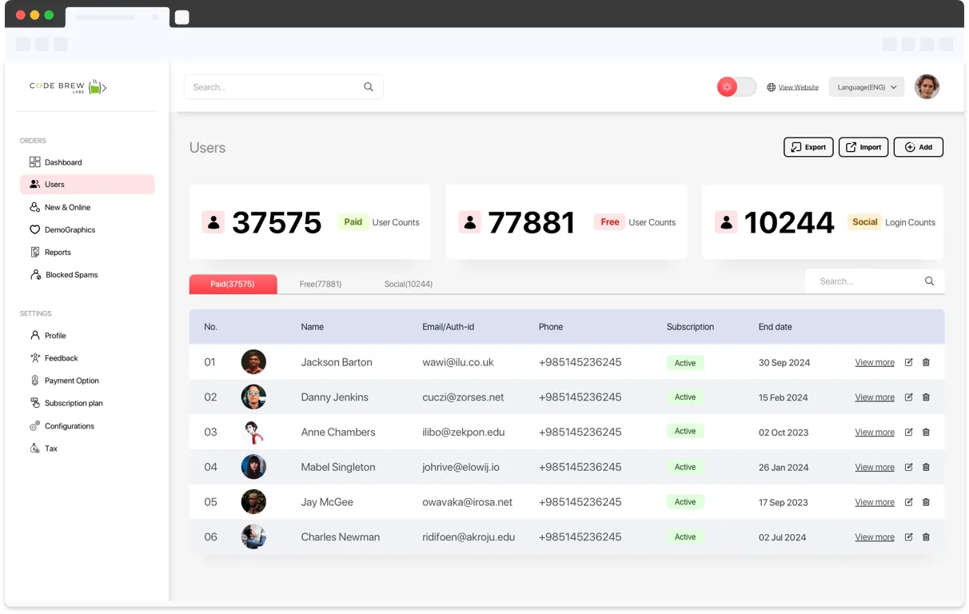The width and height of the screenshot is (969, 614).
Task: Switch to the Social(10244) tab
Action: (408, 284)
